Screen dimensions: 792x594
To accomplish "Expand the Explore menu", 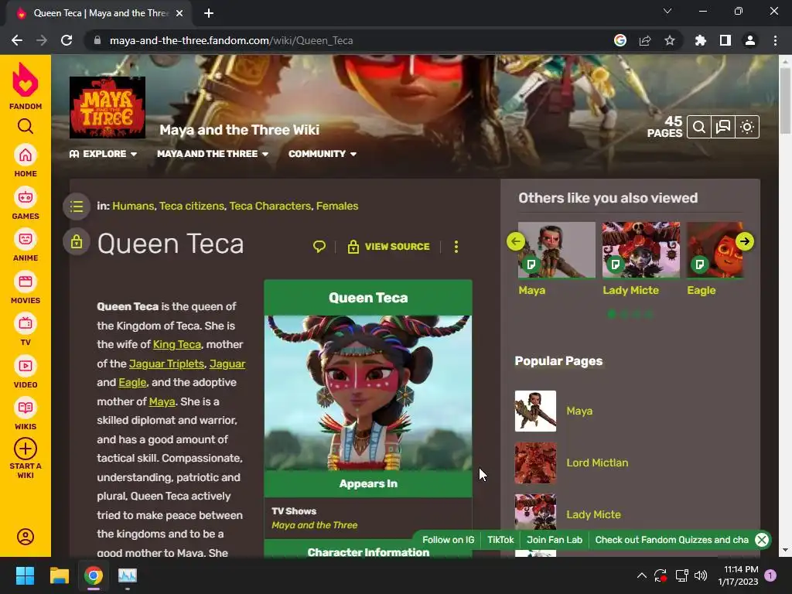I will point(103,154).
